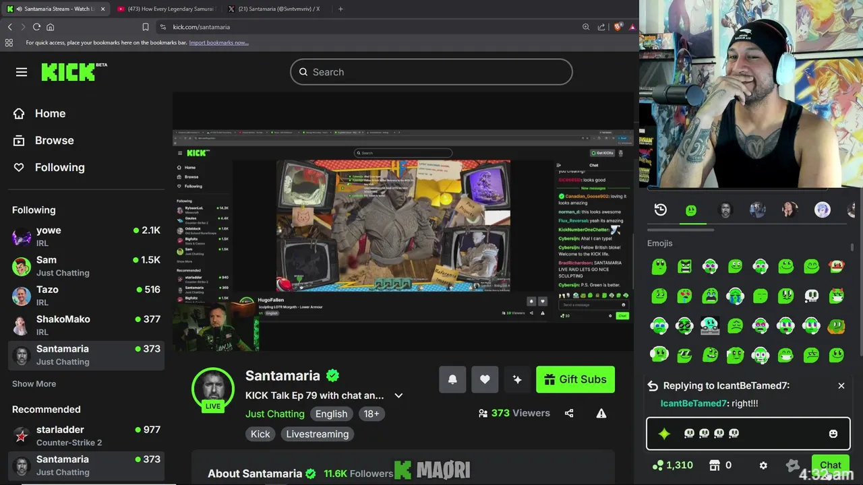Click the address bar kick.com/santamaria

point(201,27)
